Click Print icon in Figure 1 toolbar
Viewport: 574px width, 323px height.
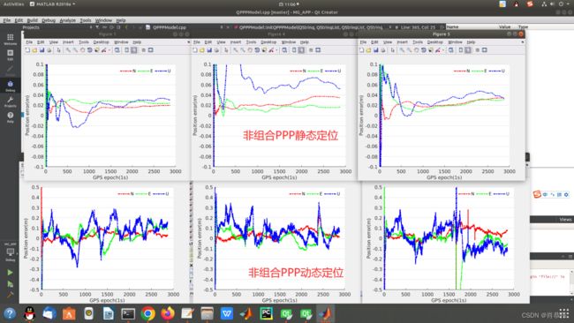coord(49,50)
